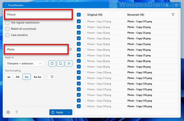Click the Renamed (16) column header
The image size is (184, 121).
[x=136, y=15]
